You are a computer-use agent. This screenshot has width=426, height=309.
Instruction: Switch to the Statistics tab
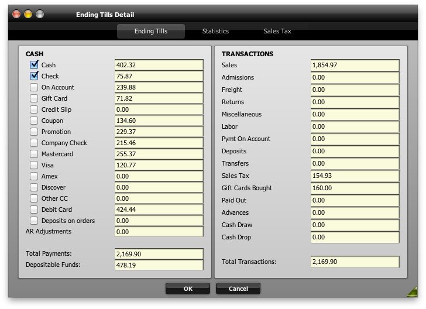(215, 31)
